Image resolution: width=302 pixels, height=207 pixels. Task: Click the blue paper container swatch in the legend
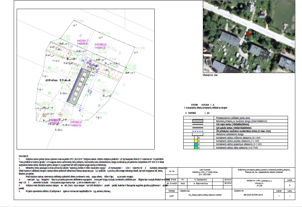pyautogui.click(x=196, y=144)
